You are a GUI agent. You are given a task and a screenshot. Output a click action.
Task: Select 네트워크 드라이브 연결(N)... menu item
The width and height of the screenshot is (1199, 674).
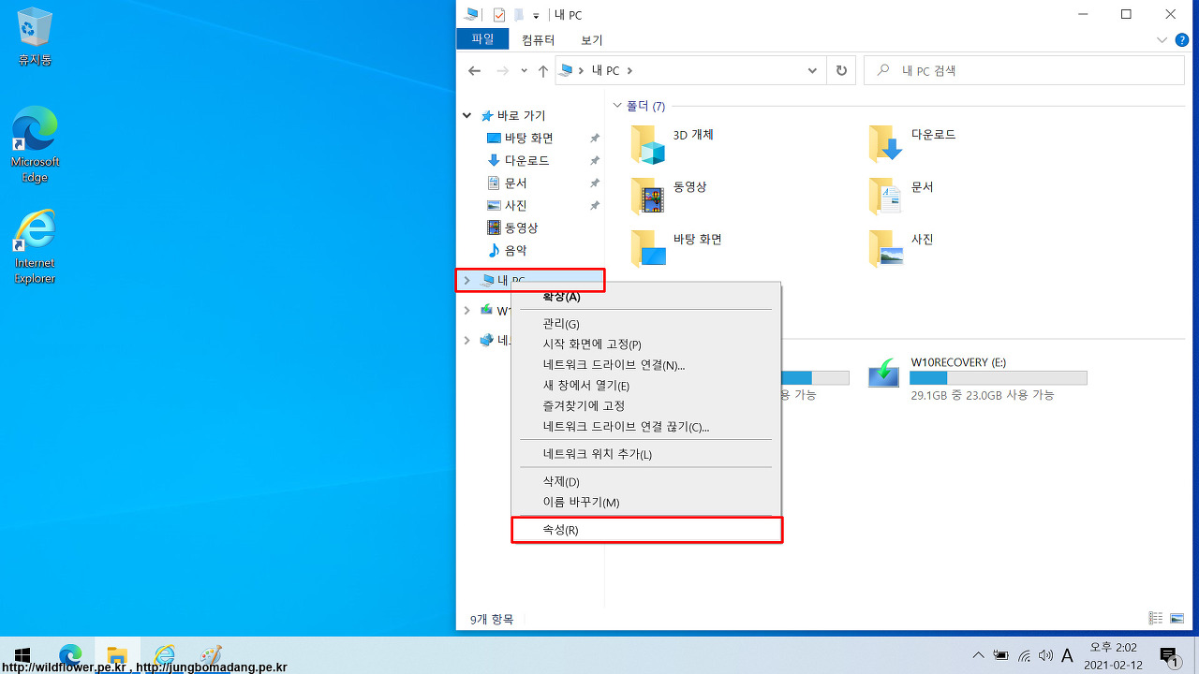click(645, 365)
